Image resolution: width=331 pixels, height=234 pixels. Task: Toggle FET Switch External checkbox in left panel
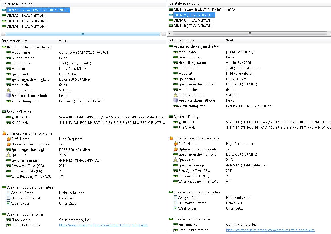coord(9,198)
